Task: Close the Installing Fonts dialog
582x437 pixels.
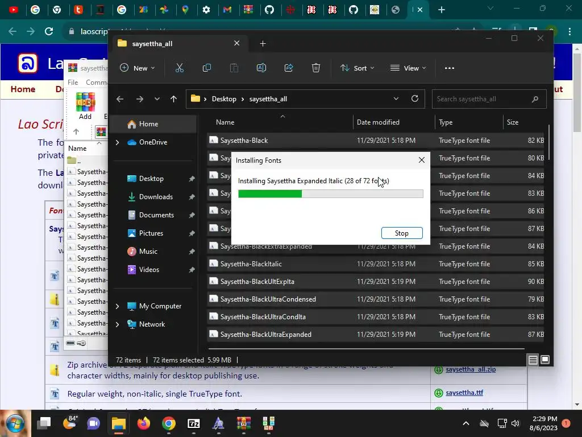Action: pyautogui.click(x=422, y=160)
